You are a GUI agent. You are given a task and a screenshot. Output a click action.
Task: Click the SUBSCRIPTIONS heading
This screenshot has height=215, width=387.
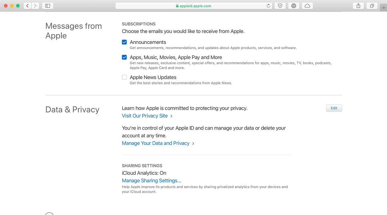click(139, 24)
